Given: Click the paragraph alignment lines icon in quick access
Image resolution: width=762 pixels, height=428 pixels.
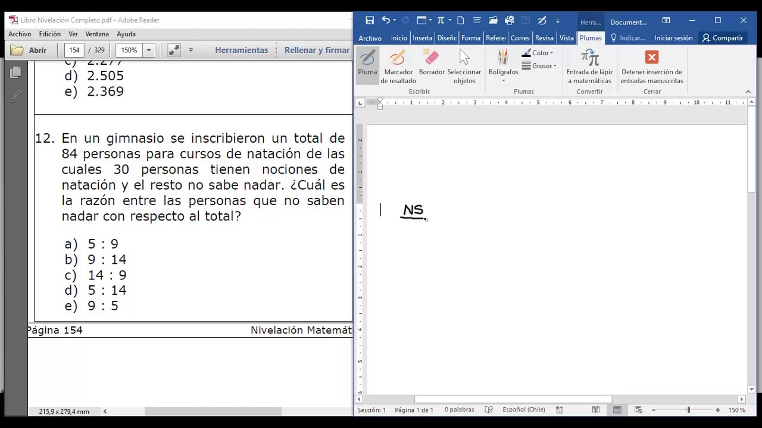Looking at the screenshot, I should [x=477, y=20].
